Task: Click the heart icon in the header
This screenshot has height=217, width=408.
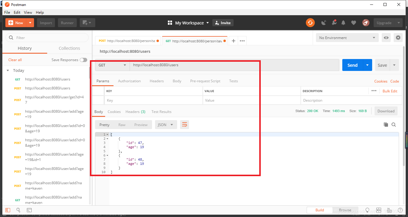Action: pyautogui.click(x=354, y=23)
